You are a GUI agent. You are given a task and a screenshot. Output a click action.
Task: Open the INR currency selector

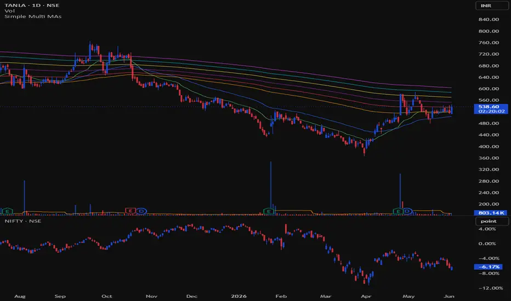tap(492, 5)
